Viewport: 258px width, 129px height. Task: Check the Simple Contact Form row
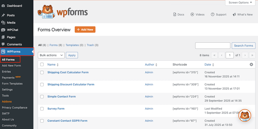42,97
